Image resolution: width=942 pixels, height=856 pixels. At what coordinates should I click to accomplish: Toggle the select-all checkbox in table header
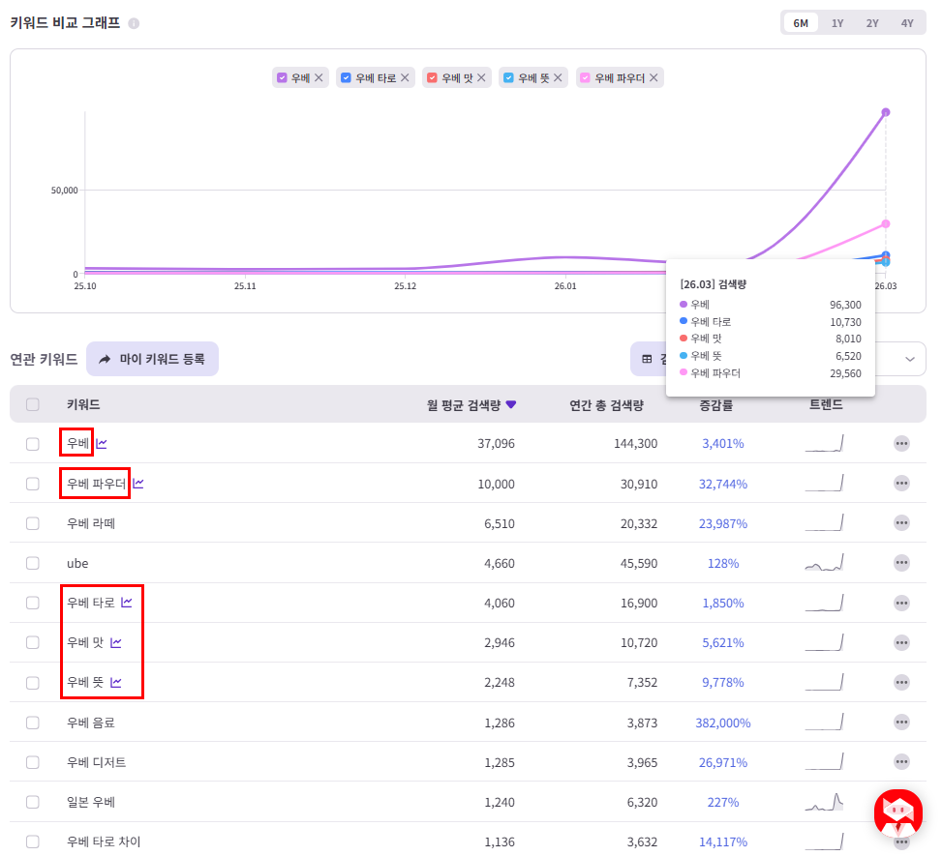[x=33, y=404]
